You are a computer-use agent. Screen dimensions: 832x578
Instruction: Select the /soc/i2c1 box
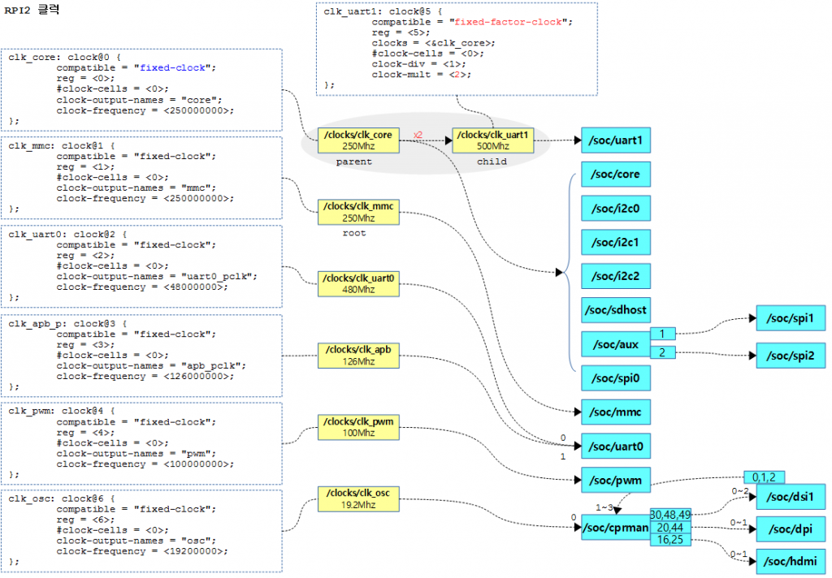point(616,243)
